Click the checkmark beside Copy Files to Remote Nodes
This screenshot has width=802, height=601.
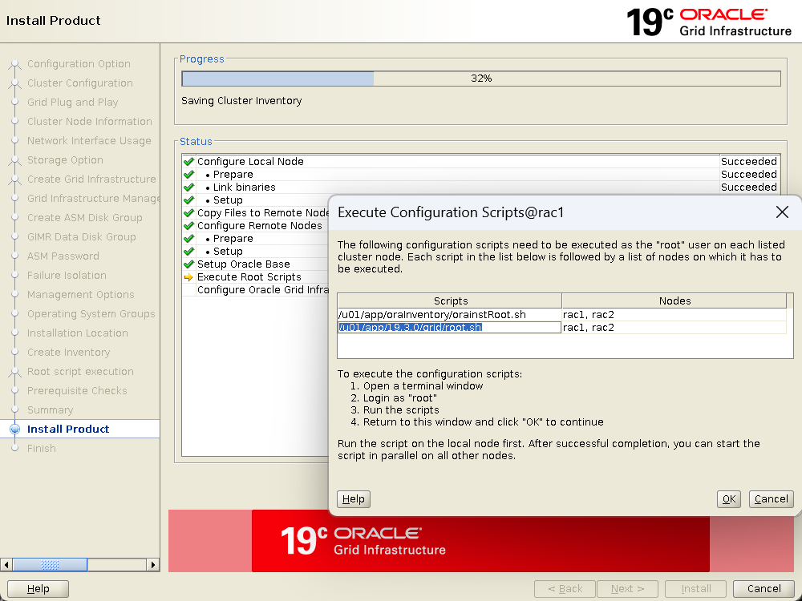188,213
